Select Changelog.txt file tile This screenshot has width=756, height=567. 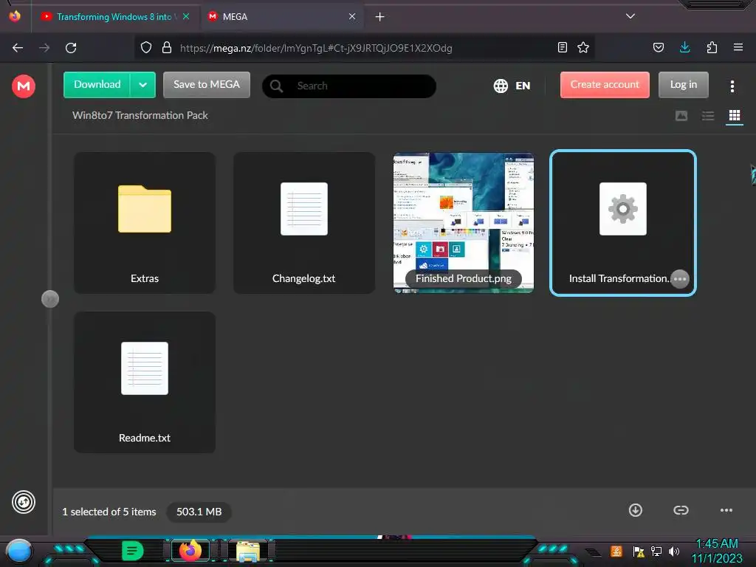304,223
